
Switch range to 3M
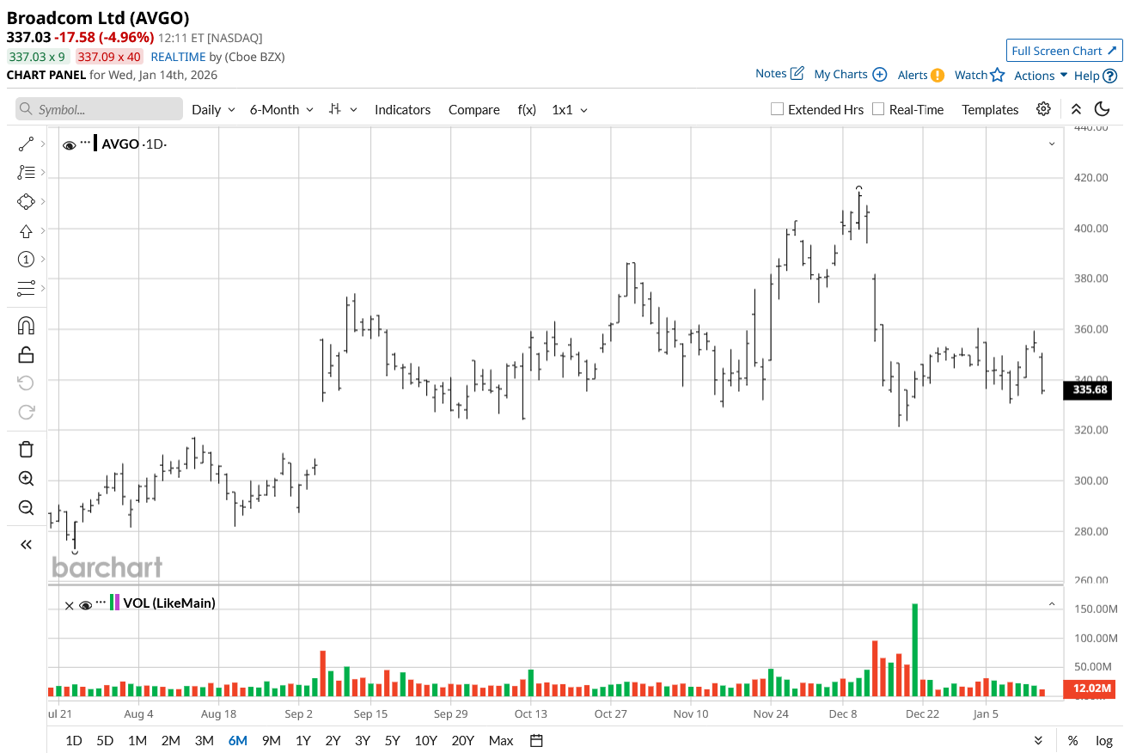pos(204,740)
